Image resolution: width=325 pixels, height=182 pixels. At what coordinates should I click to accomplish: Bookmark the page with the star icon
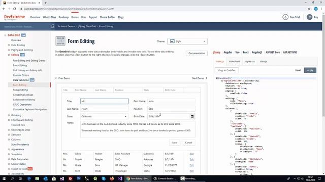(309, 9)
